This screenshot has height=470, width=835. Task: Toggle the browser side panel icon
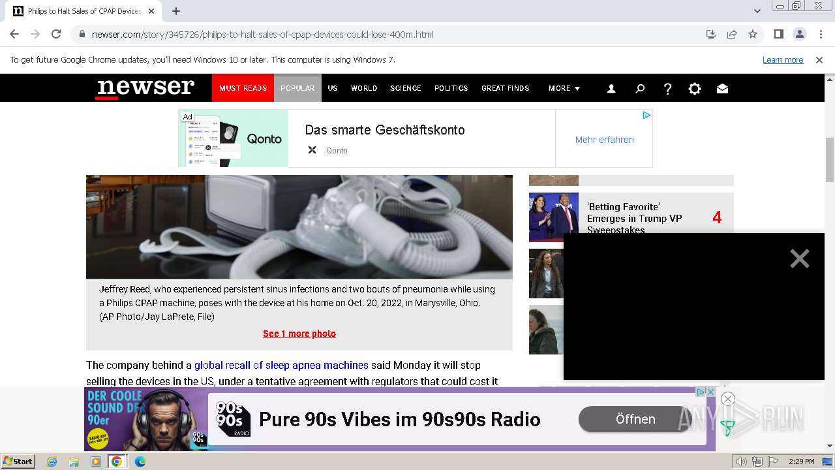pyautogui.click(x=779, y=34)
